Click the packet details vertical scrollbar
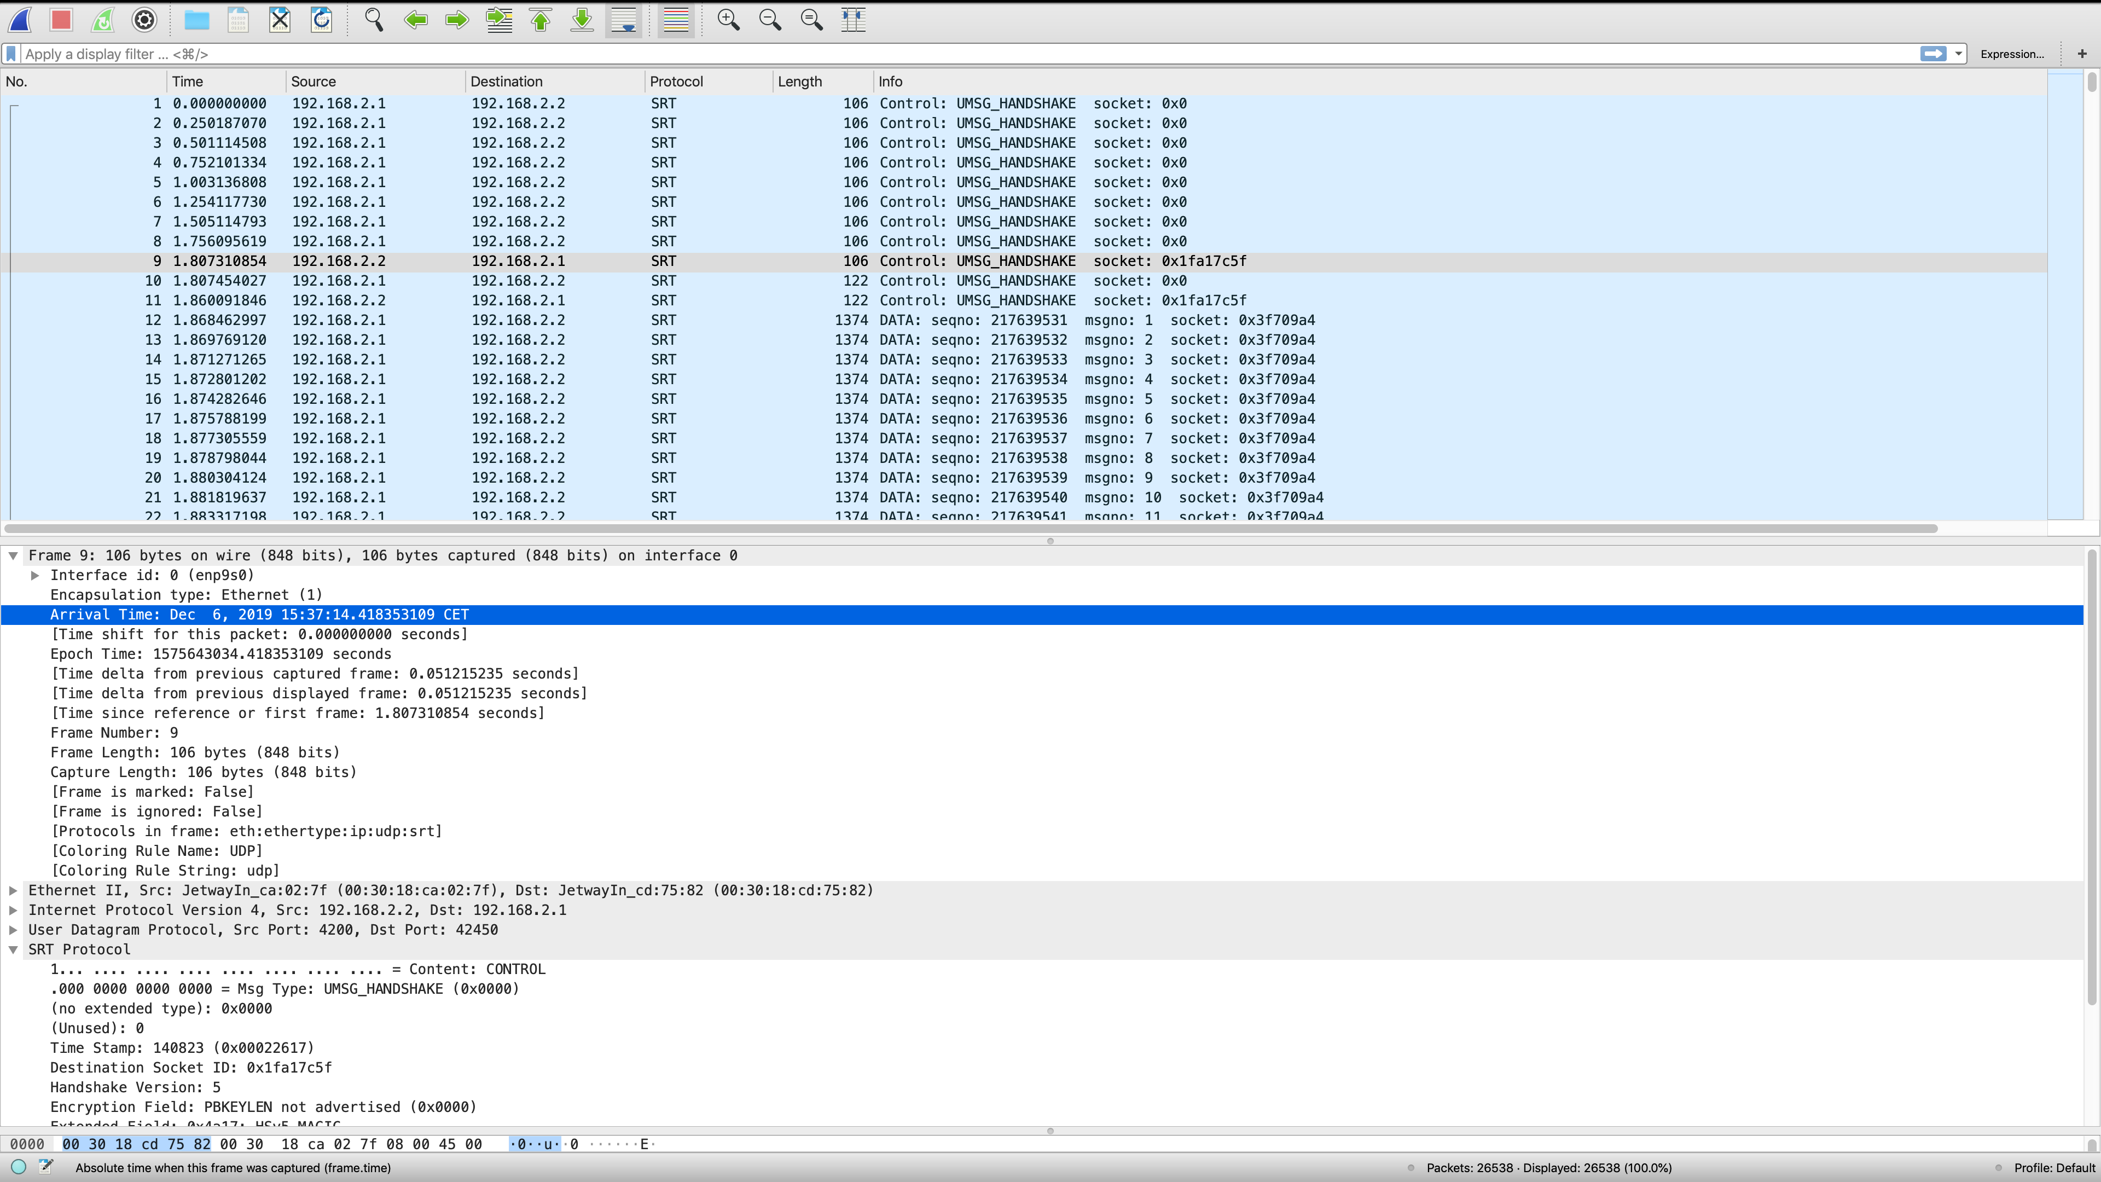 tap(2092, 778)
